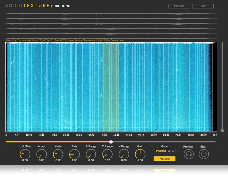The image size is (228, 179).
Task: Click the Gain knob
Action: [140, 154]
